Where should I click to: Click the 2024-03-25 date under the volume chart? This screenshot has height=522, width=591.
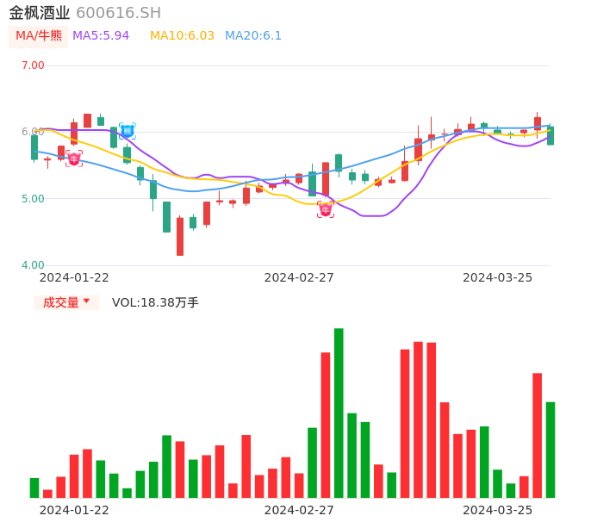(x=498, y=510)
